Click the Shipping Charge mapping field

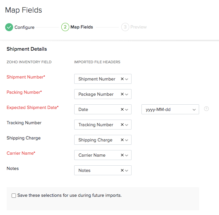95,140
